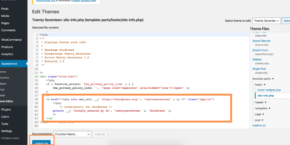Open the Search Results theme file

click(261, 41)
